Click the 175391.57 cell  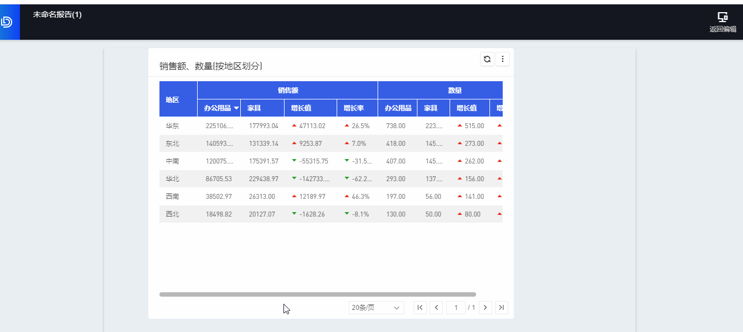click(264, 161)
